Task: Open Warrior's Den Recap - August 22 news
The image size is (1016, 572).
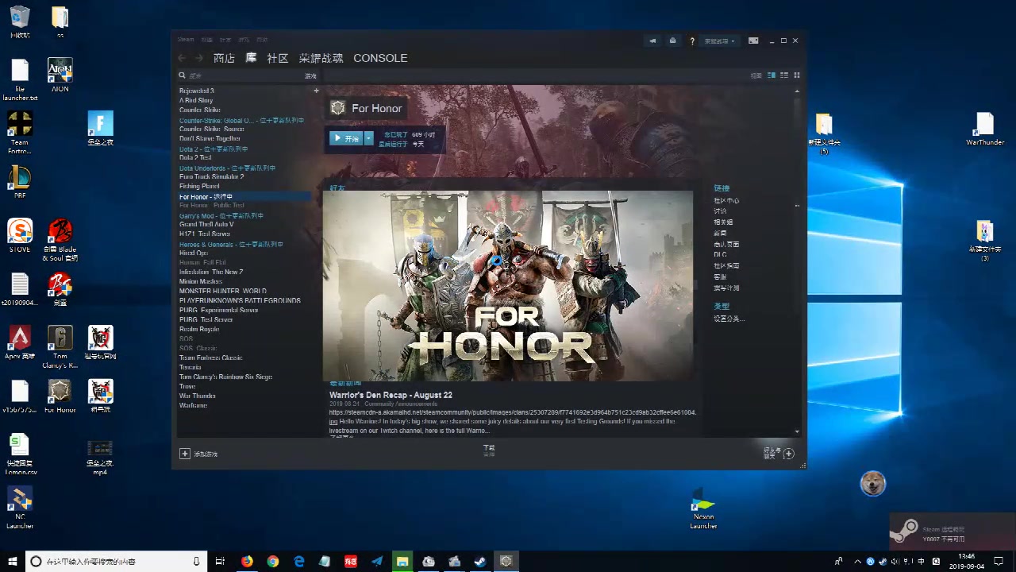Action: [x=391, y=395]
